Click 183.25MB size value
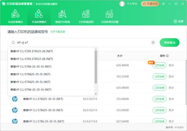The height and width of the screenshot is (131, 187). [123, 77]
